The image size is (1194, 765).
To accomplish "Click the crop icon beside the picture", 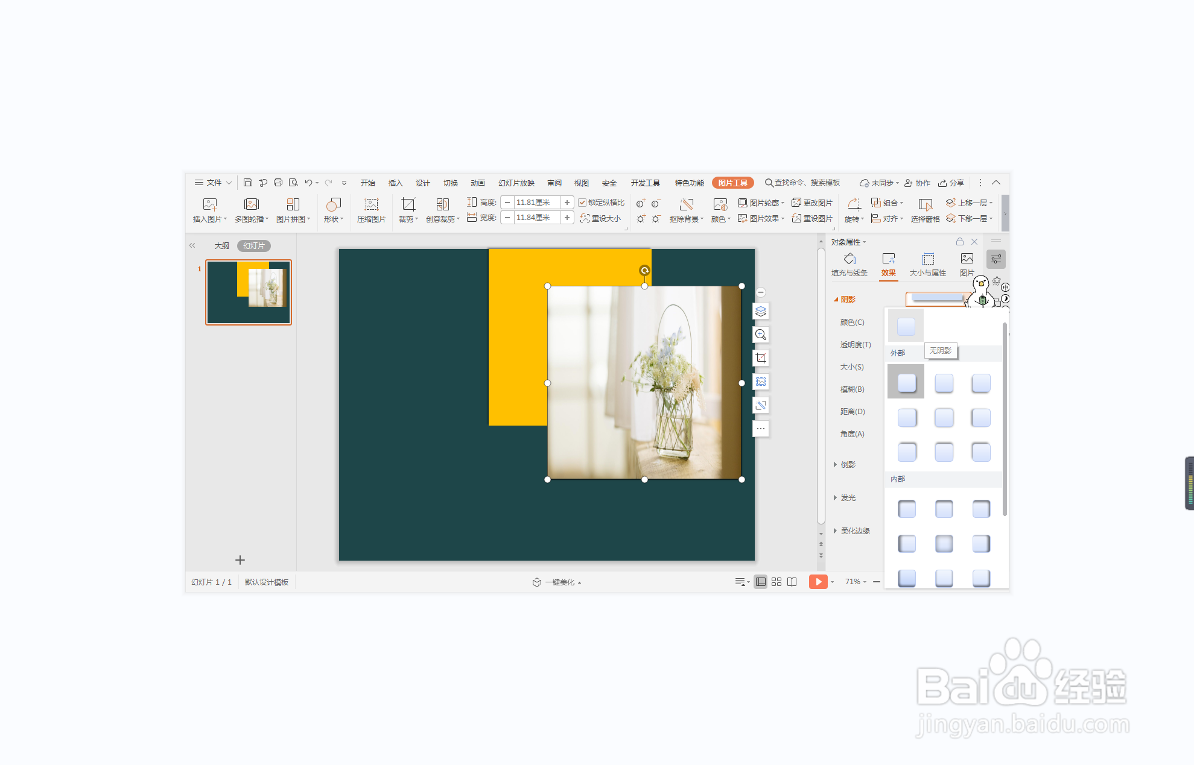I will pyautogui.click(x=761, y=358).
